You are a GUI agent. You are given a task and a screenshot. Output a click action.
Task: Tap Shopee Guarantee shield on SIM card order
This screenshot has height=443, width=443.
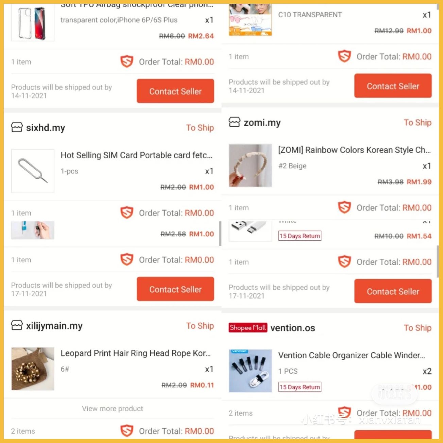(x=127, y=213)
